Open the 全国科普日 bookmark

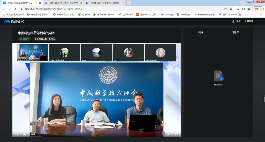(x=126, y=14)
